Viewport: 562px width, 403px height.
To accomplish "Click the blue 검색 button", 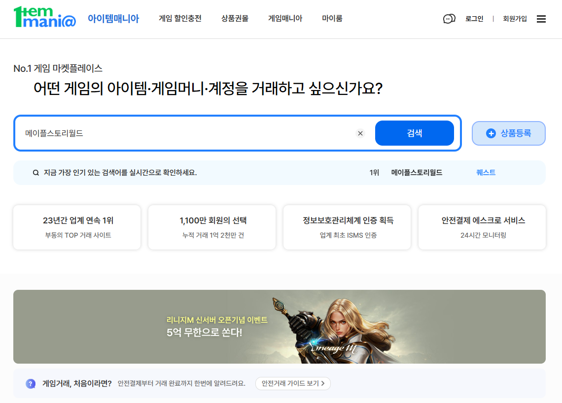I will [x=414, y=133].
